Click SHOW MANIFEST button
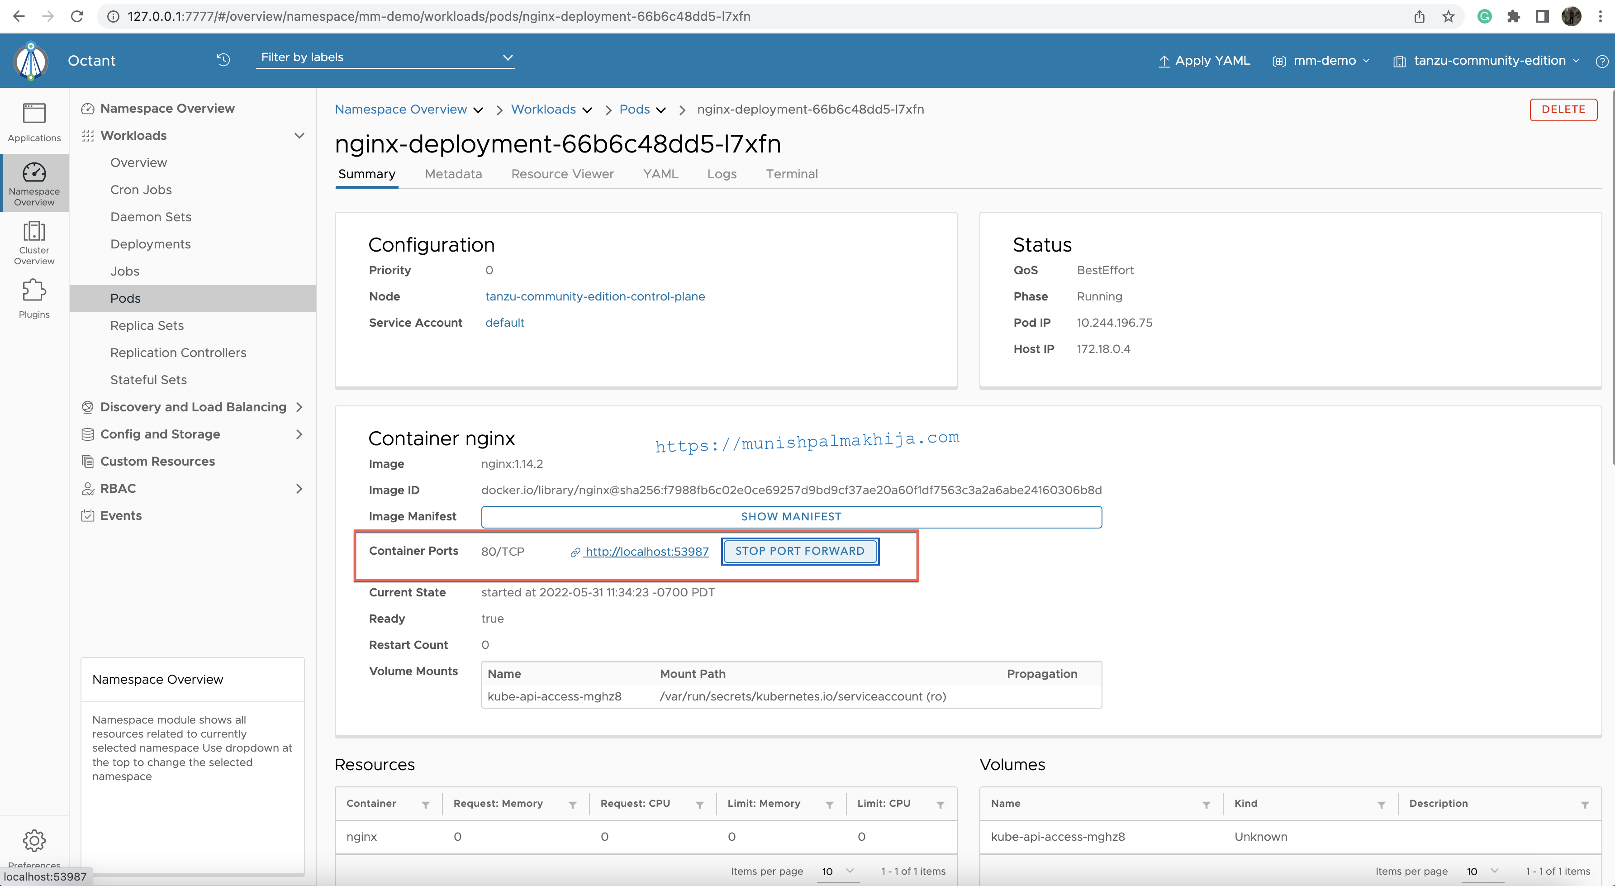 [x=791, y=517]
